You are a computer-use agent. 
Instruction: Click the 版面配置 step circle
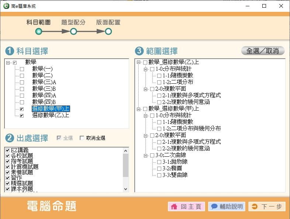(108, 32)
